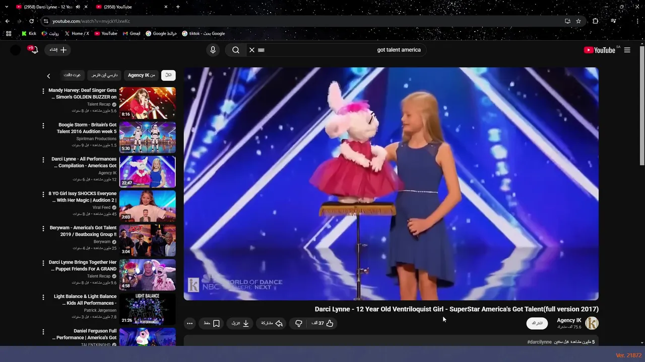Select the leftmost filter chip in the row
The height and width of the screenshot is (362, 645).
pos(72,75)
